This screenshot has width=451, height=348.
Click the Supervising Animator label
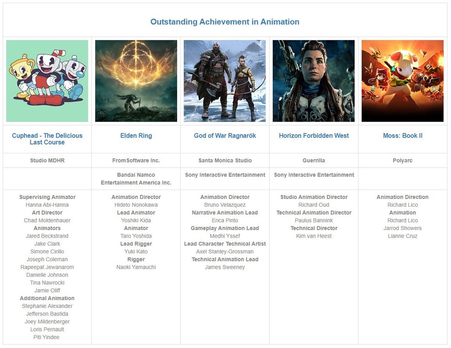point(47,197)
